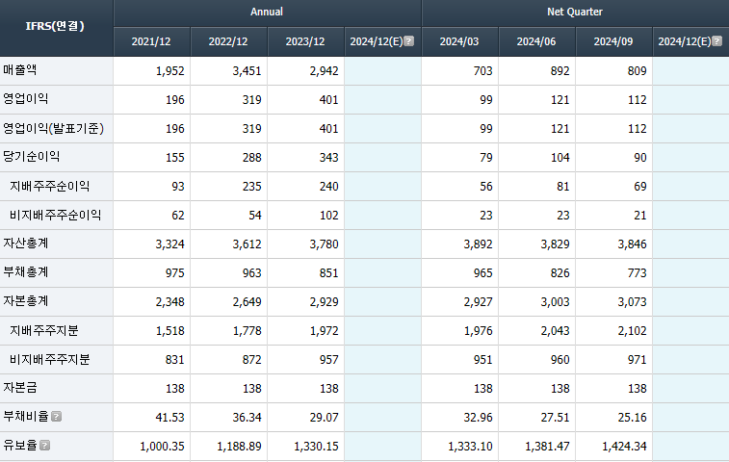
Task: Select the 영업이익(발표기준) row label
Action: 54,128
